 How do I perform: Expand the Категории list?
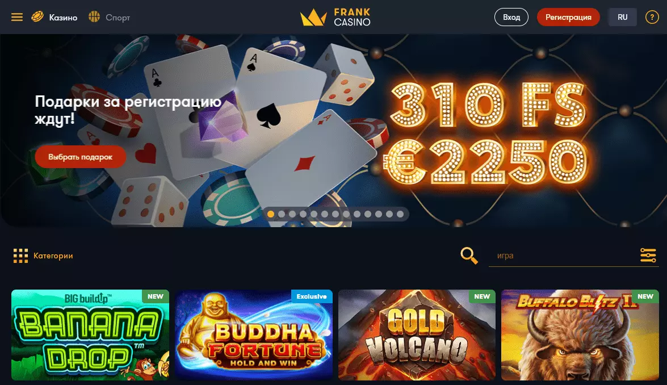coord(53,256)
